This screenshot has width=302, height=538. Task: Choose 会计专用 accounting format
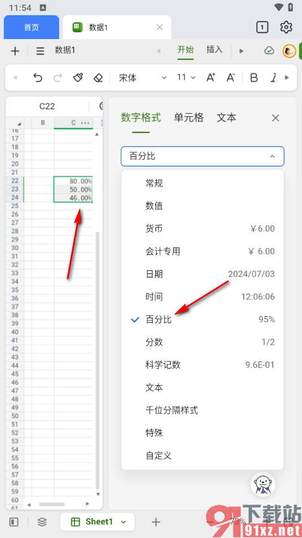click(202, 251)
